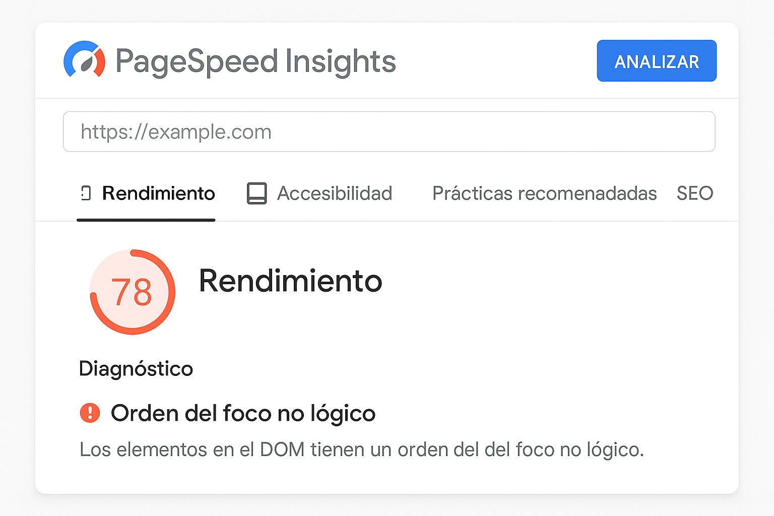
Task: Click the book icon next to Accesibilidad
Action: [257, 193]
